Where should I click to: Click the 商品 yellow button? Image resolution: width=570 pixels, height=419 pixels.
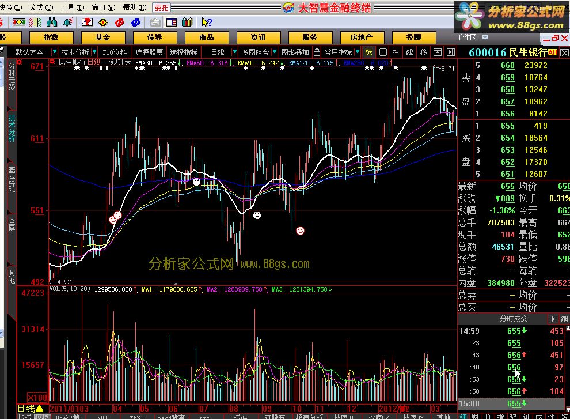(x=207, y=37)
